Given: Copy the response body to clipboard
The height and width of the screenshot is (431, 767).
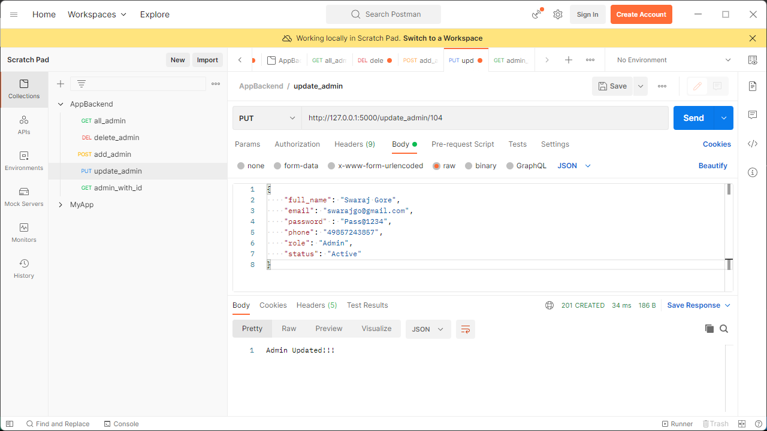Looking at the screenshot, I should point(709,329).
